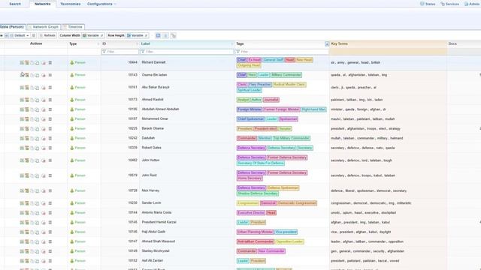Click the Chief Spokesman tag on Mohammed Omar
The height and width of the screenshot is (270, 481).
coord(250,119)
